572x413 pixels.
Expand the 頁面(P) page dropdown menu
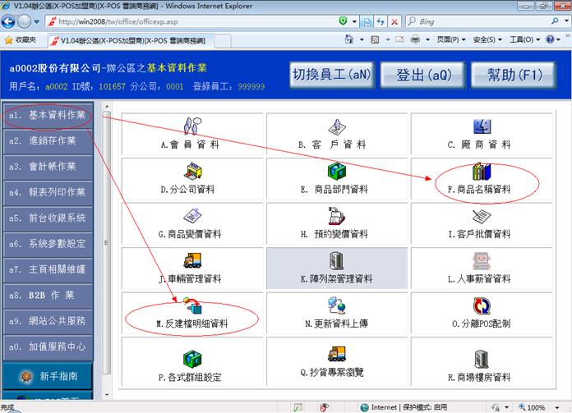451,39
